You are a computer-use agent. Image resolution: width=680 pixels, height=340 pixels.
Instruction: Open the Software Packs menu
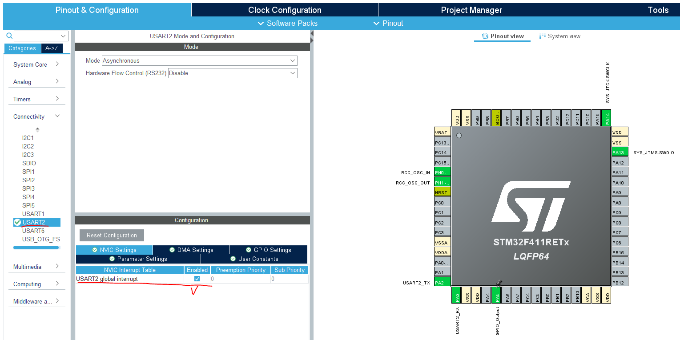click(x=287, y=23)
